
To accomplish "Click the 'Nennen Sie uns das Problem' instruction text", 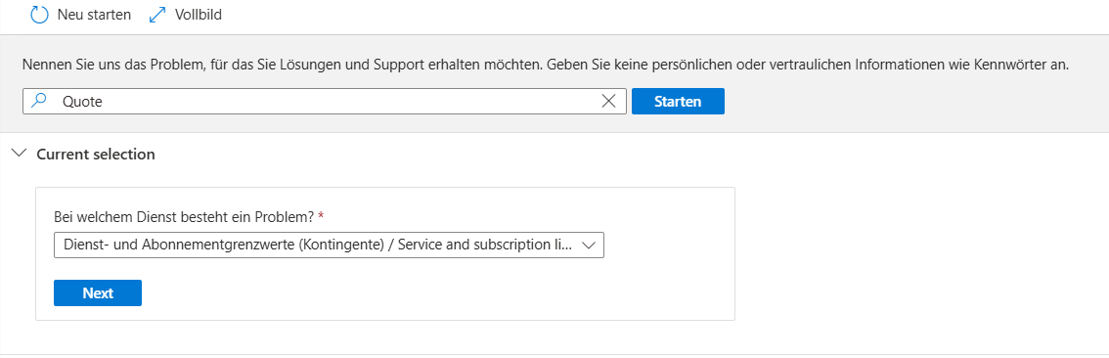I will (x=546, y=66).
